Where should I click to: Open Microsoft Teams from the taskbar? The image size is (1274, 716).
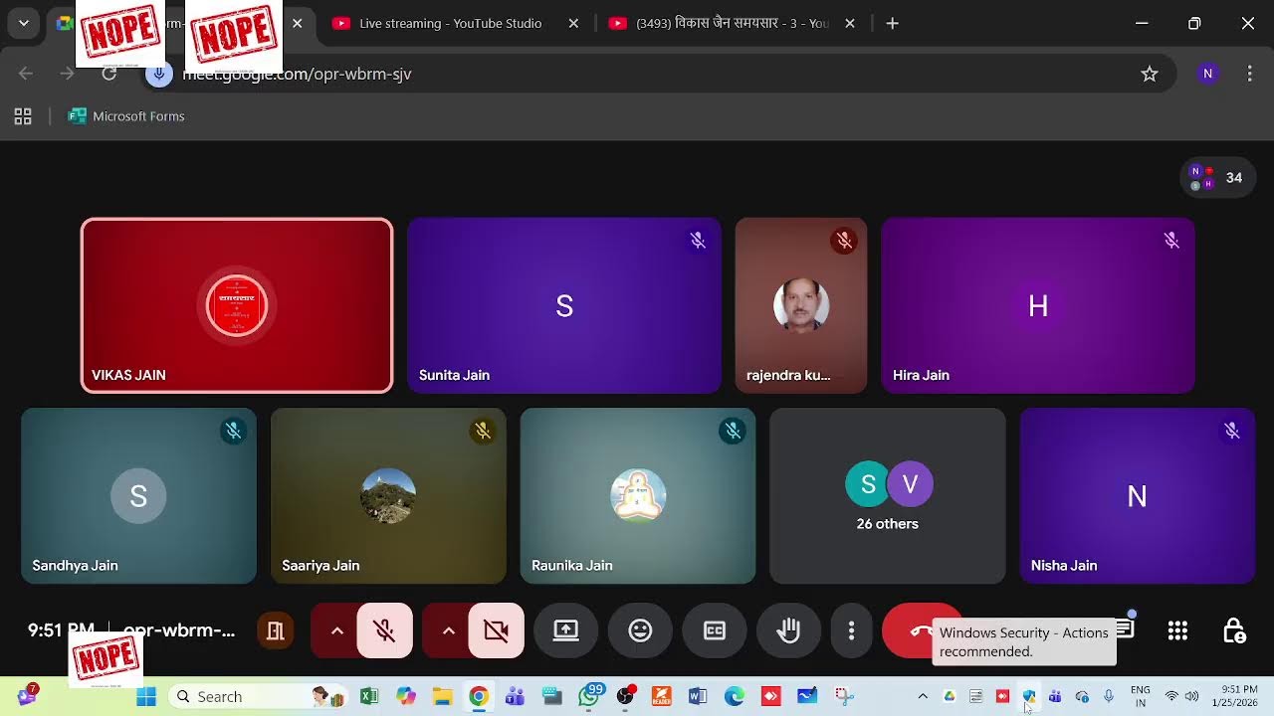click(x=515, y=696)
